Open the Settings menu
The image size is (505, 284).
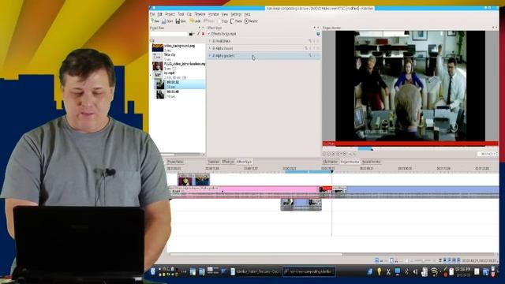pyautogui.click(x=236, y=14)
